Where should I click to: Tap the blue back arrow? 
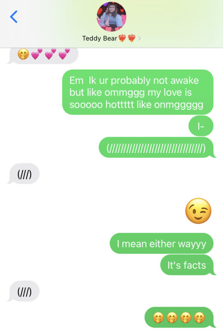coord(14,17)
